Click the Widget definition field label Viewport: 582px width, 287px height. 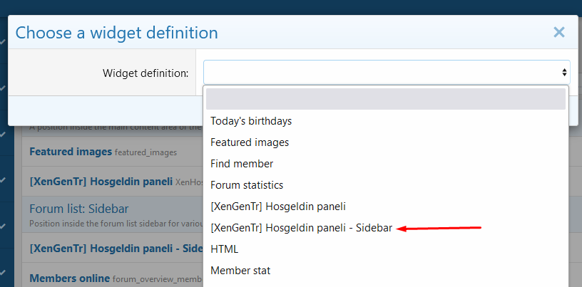[145, 73]
